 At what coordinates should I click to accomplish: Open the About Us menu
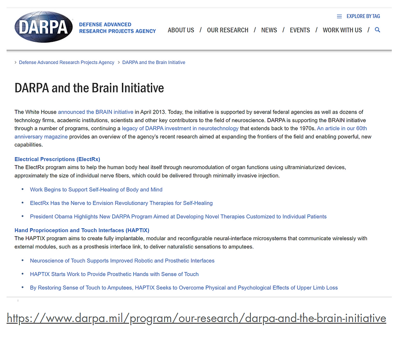pos(181,30)
